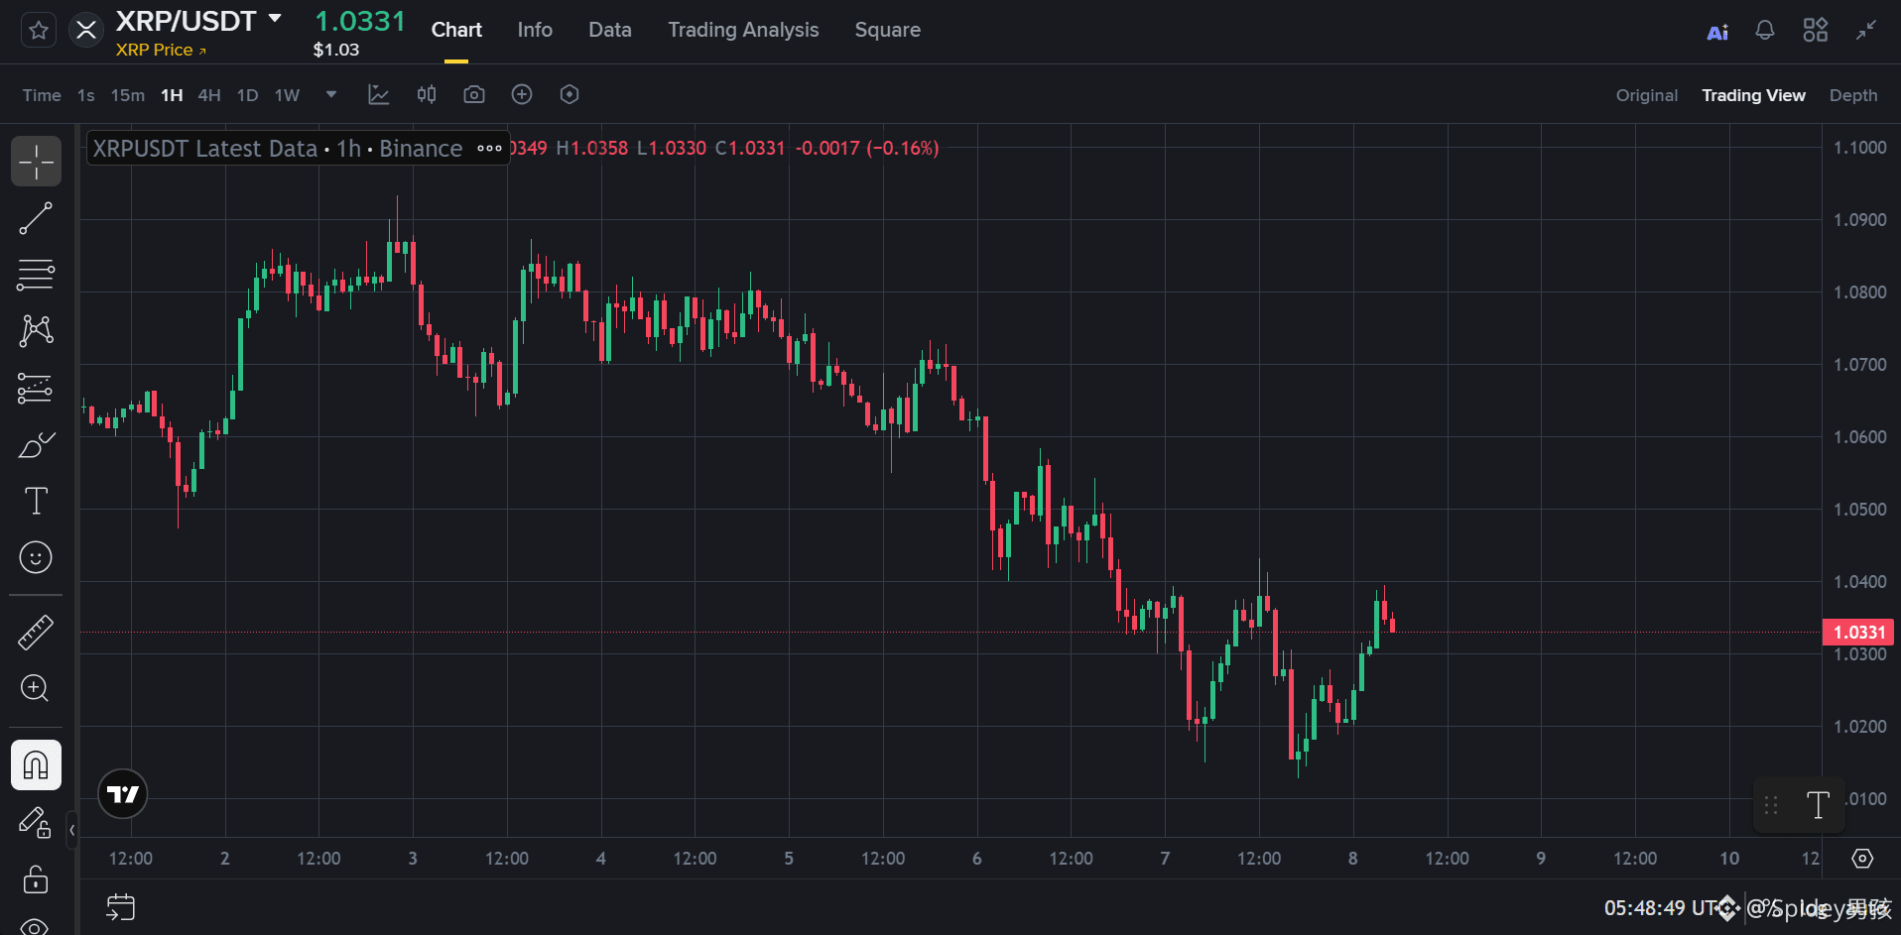
Task: Toggle lock all drawings padlock
Action: pyautogui.click(x=36, y=879)
